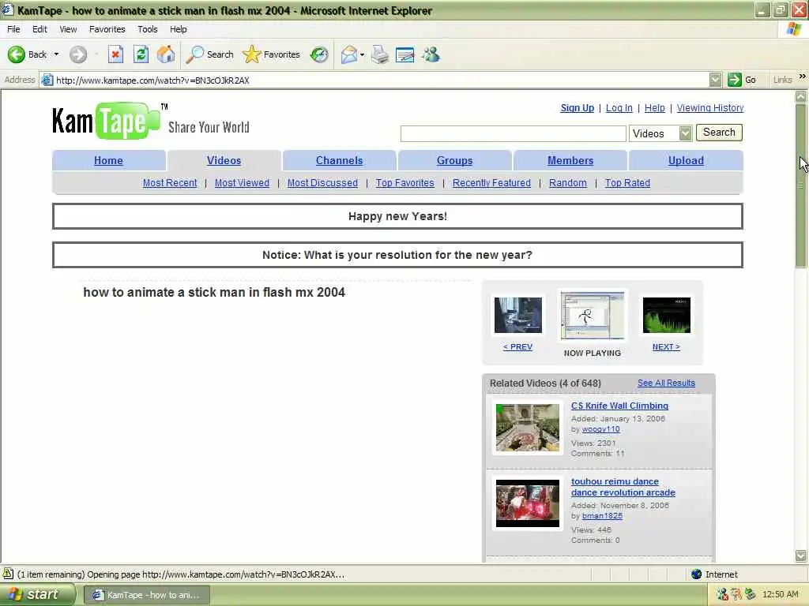This screenshot has width=809, height=606.
Task: Switch to the Channels tab
Action: (x=340, y=160)
